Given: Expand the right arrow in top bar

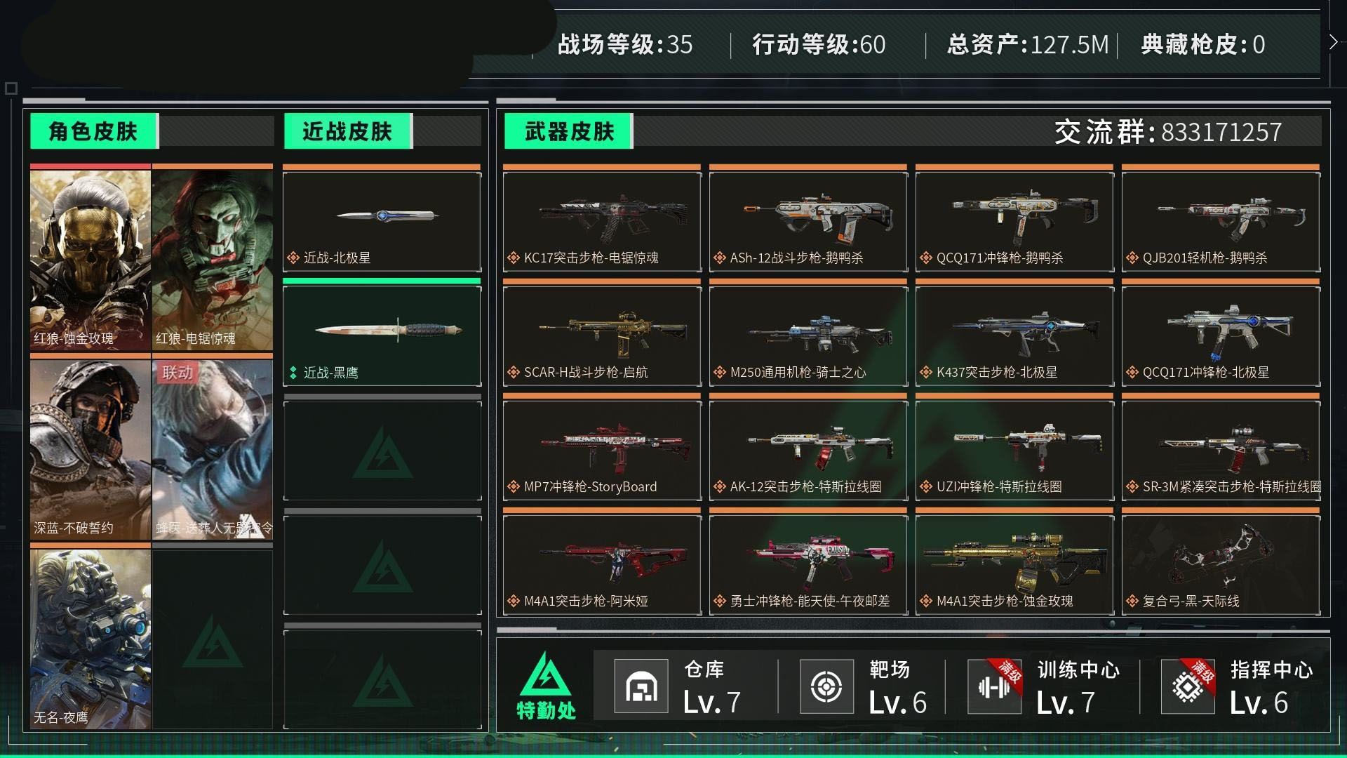Looking at the screenshot, I should (x=1333, y=42).
